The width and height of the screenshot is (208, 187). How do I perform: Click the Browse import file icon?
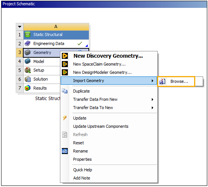pyautogui.click(x=162, y=81)
